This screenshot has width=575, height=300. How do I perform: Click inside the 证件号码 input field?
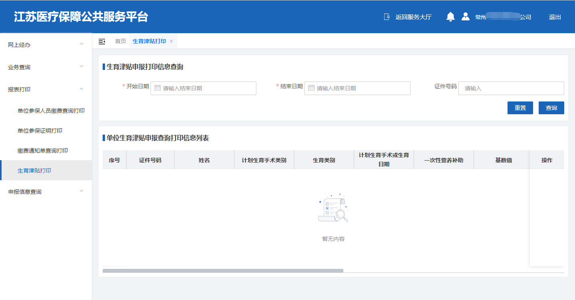click(511, 88)
